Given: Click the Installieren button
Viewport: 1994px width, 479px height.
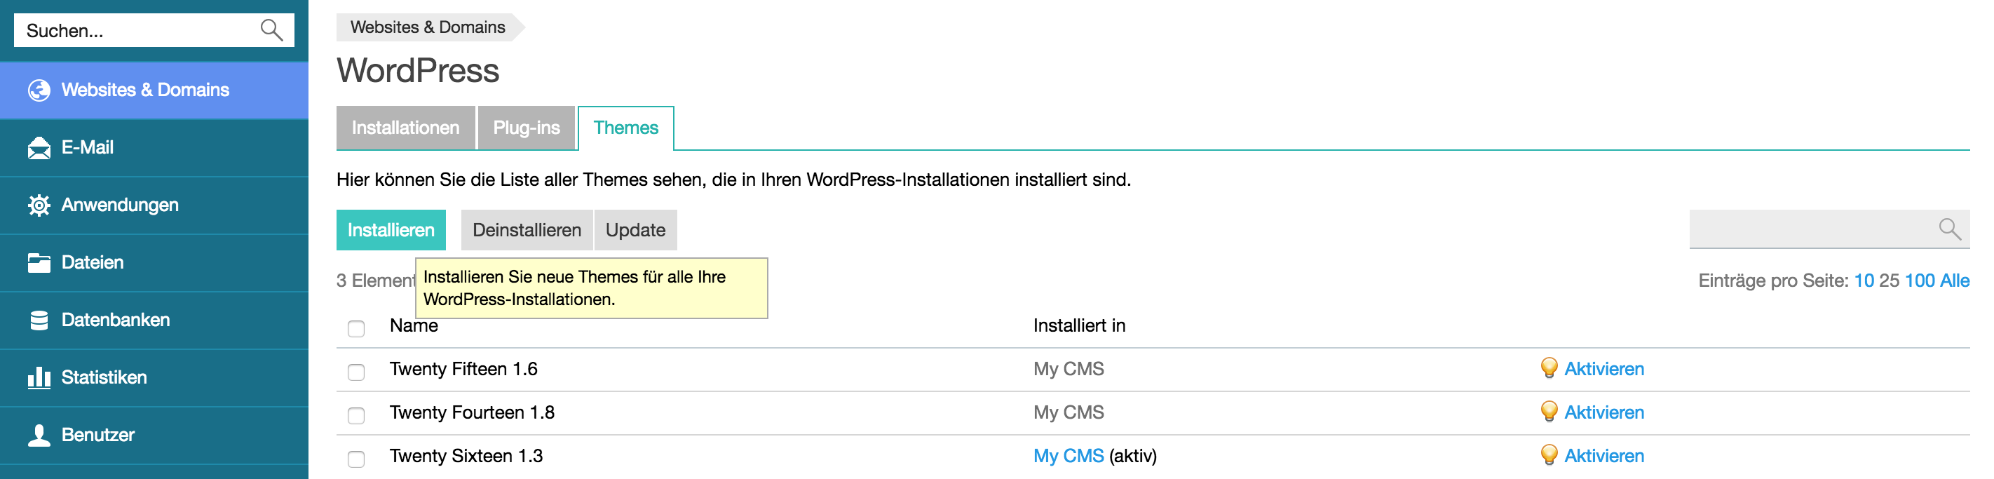Looking at the screenshot, I should tap(391, 230).
